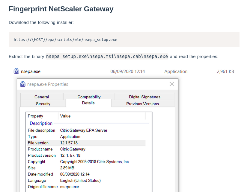Switch to the General tab
Image resolution: width=244 pixels, height=192 pixels.
pos(42,97)
